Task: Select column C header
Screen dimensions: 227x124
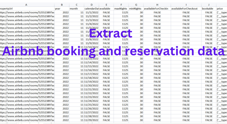Action: tap(77, 5)
